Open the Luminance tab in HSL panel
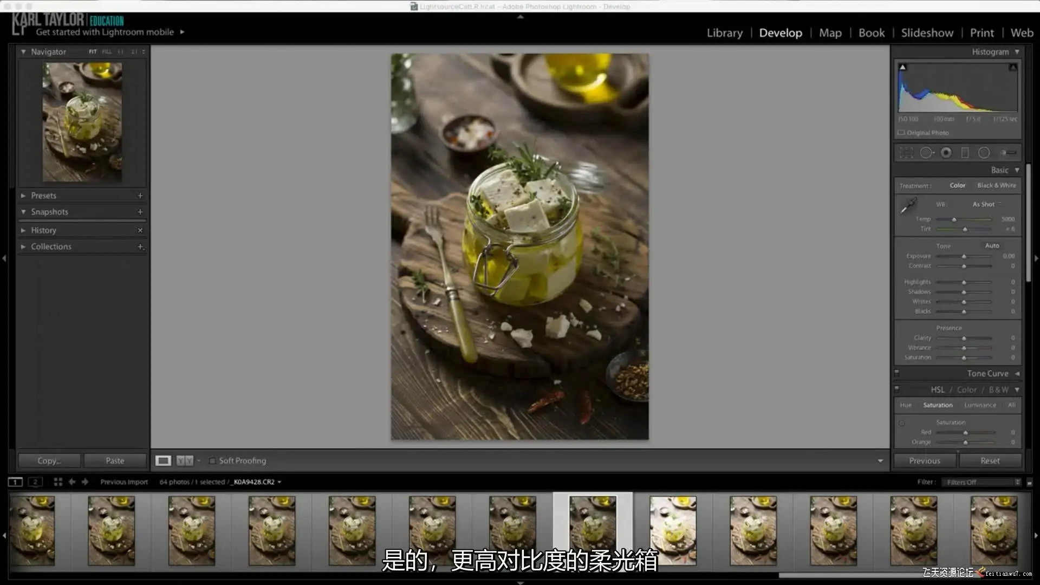This screenshot has height=585, width=1040. pos(980,405)
